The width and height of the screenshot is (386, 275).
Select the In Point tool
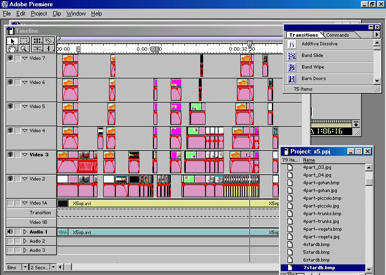[x=49, y=49]
